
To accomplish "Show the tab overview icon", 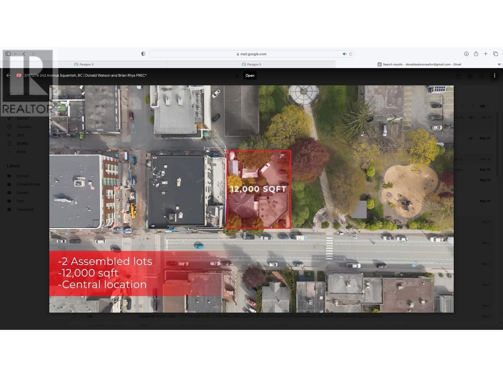I will click(x=495, y=54).
